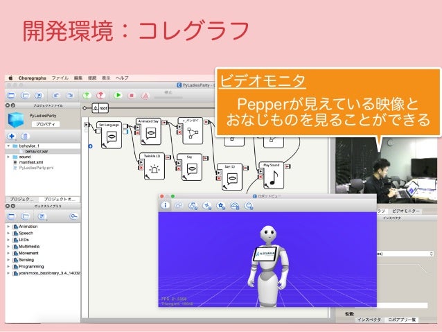The width and height of the screenshot is (442, 332).
Task: Expand the Programming library category
Action: point(8,267)
